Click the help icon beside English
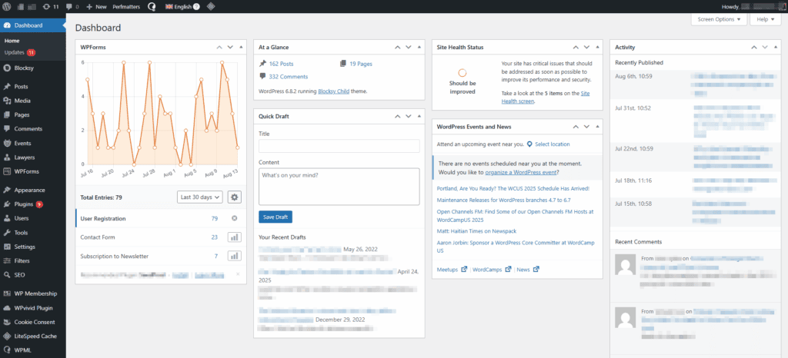 pyautogui.click(x=195, y=6)
